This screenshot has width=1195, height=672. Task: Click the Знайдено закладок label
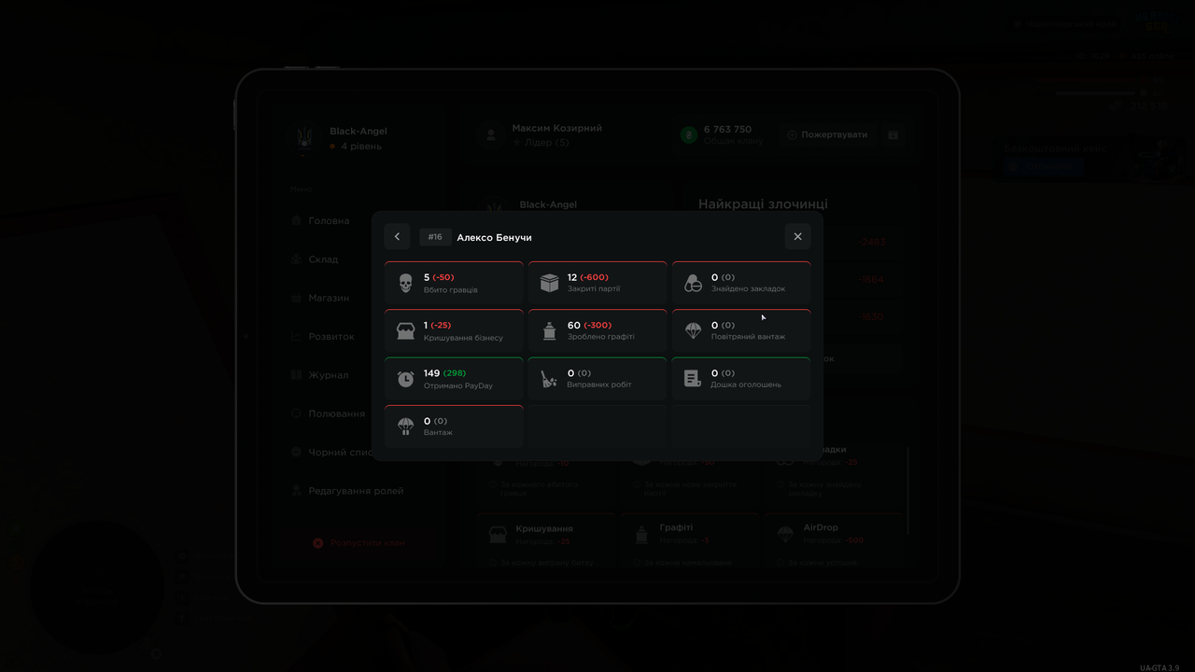click(x=748, y=289)
